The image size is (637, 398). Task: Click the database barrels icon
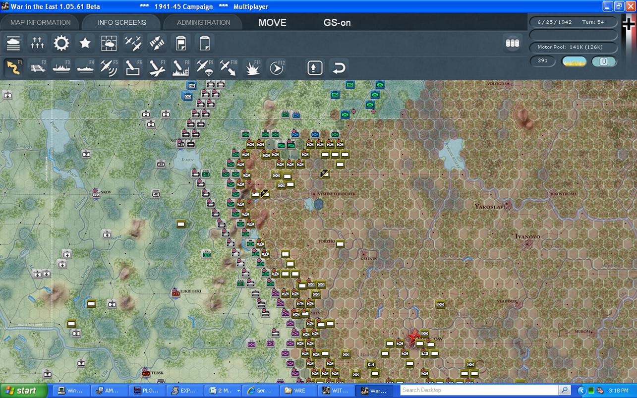512,43
